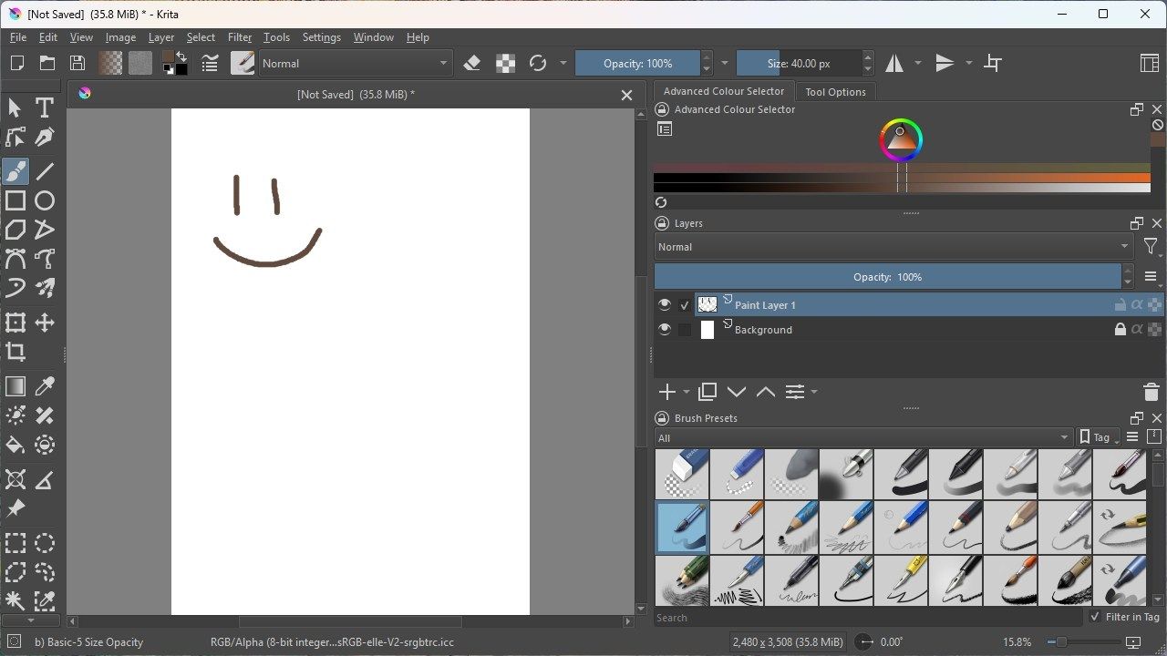Switch to the Tool Options tab

[x=835, y=92]
